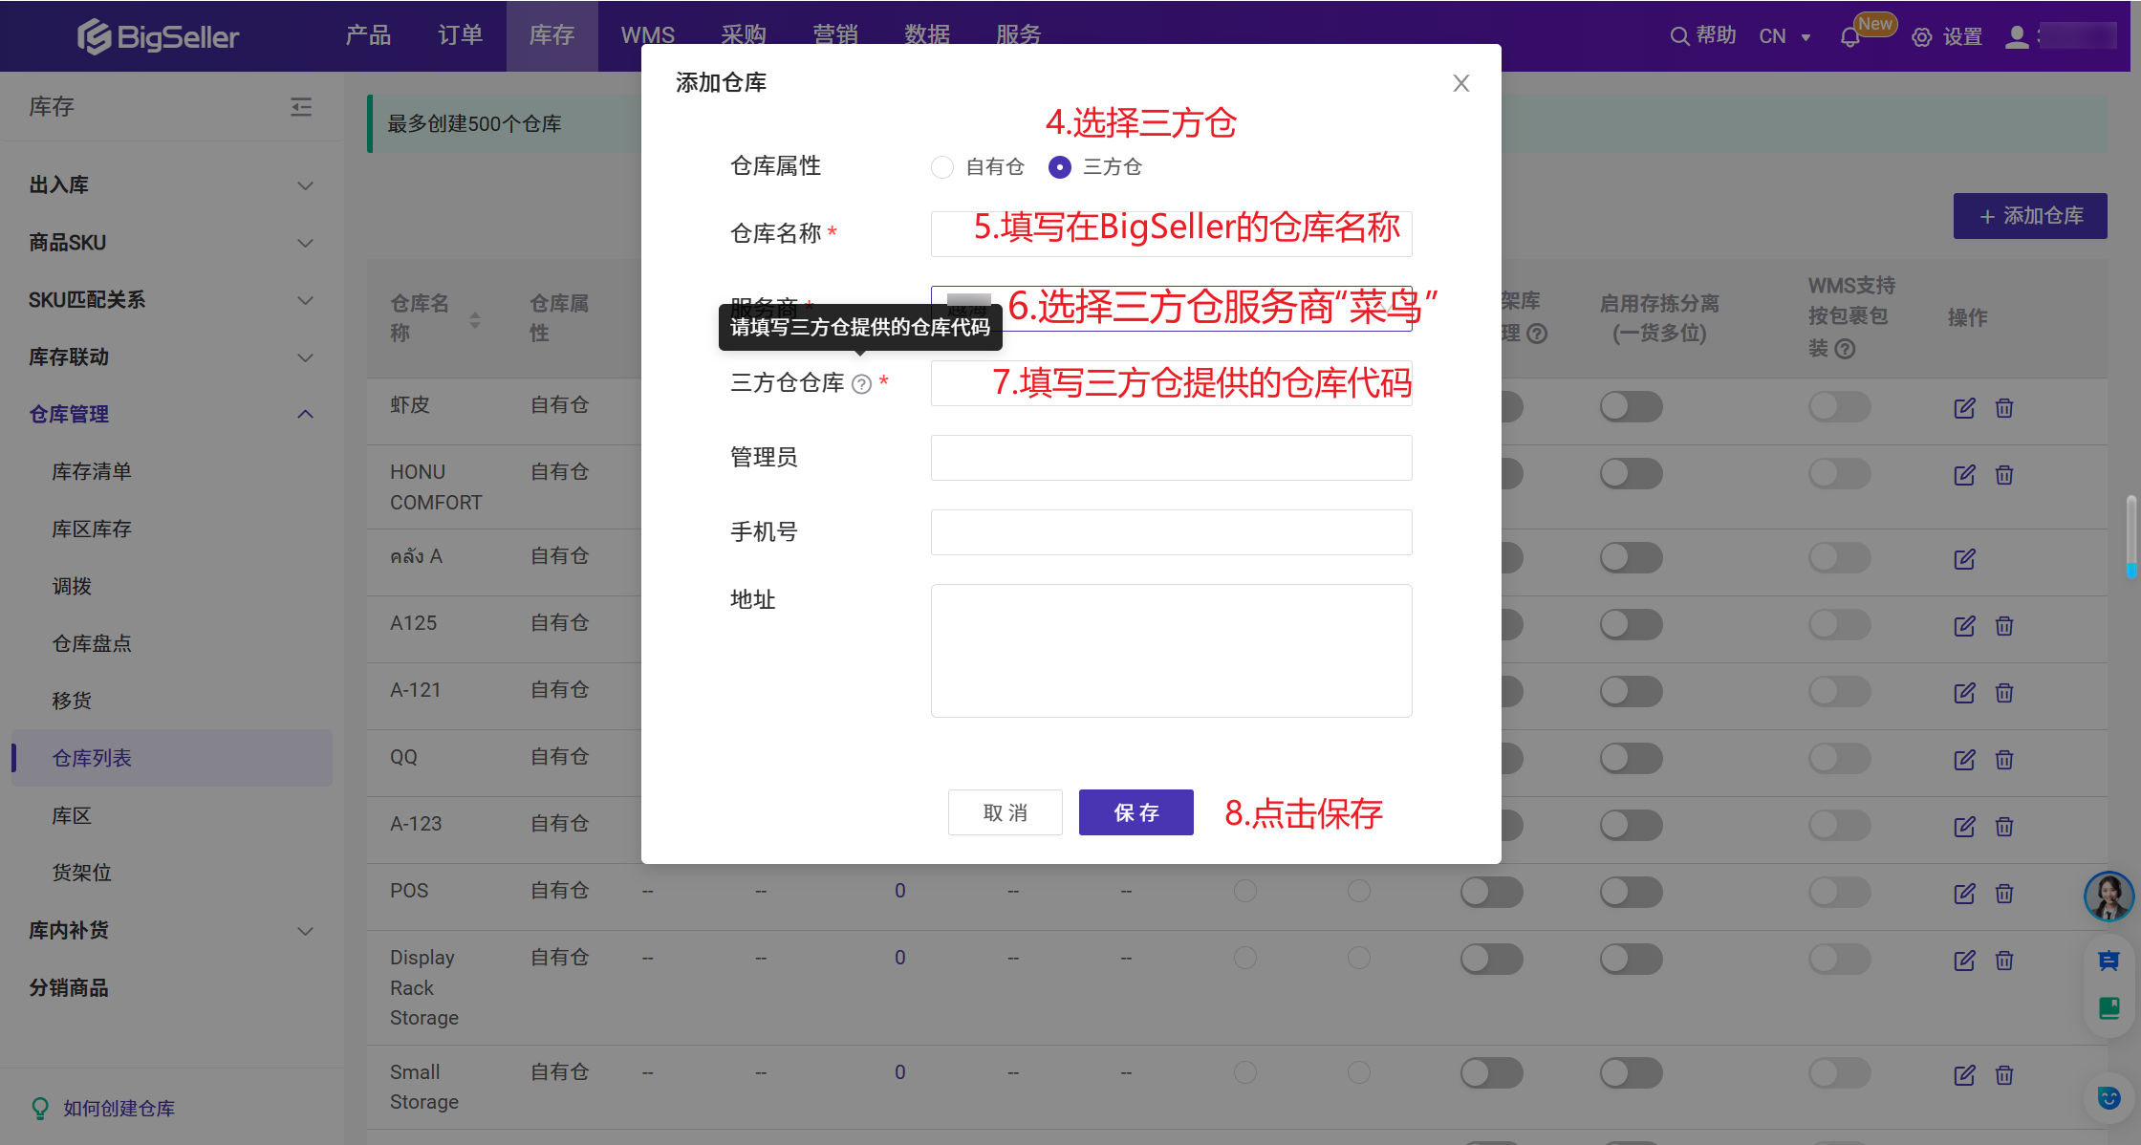Screen dimensions: 2141x1145
Task: Open 设置 in the top bar
Action: coord(1963,36)
